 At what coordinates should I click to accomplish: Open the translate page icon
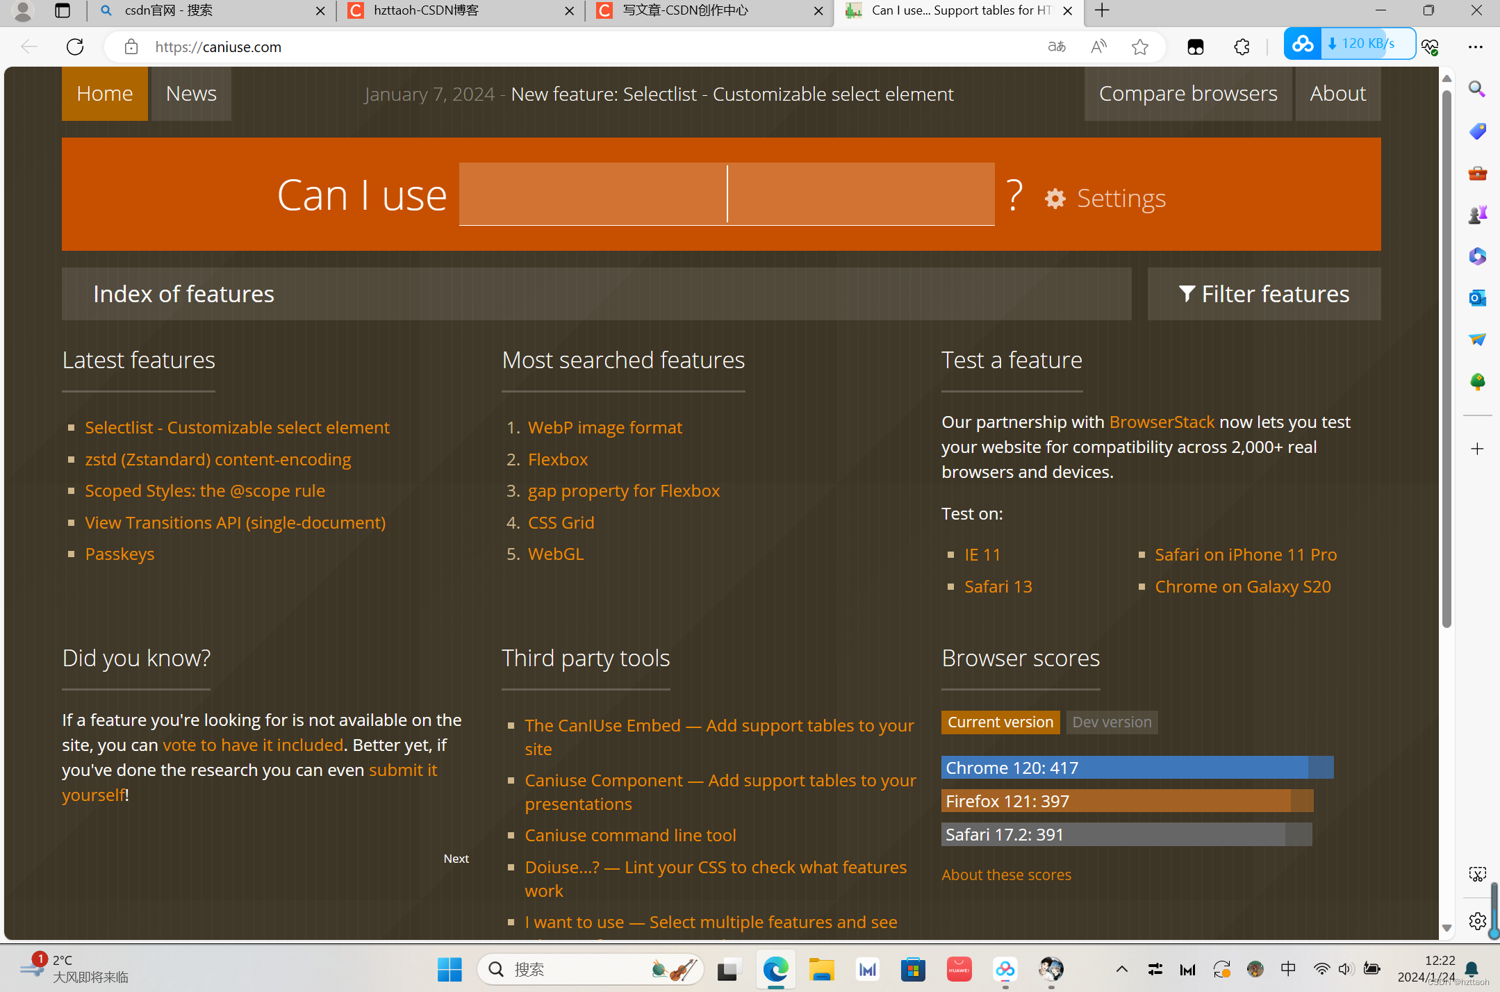pos(1056,47)
